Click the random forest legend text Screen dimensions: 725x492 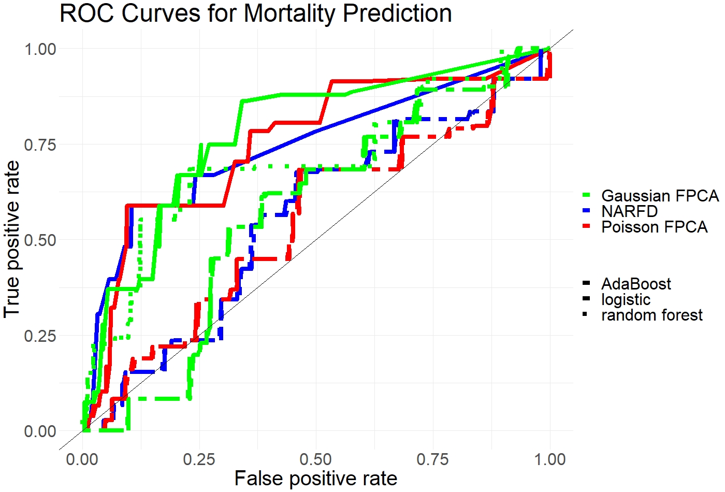[651, 315]
